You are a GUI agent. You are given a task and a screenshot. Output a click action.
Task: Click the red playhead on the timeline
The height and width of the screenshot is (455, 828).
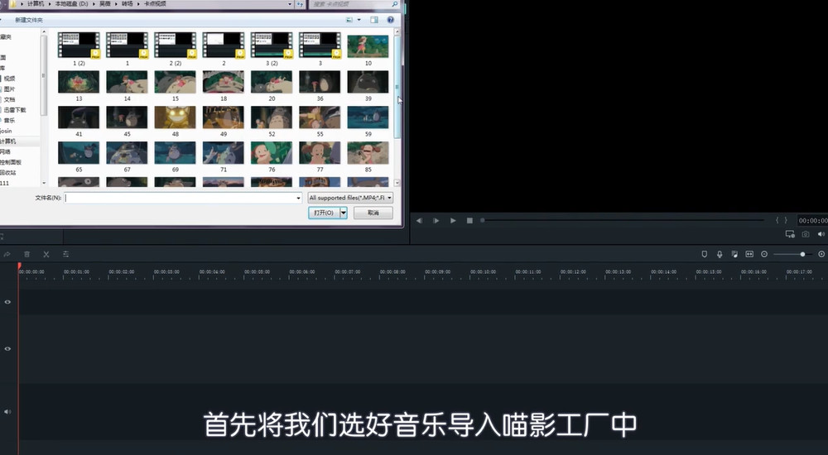pos(19,266)
